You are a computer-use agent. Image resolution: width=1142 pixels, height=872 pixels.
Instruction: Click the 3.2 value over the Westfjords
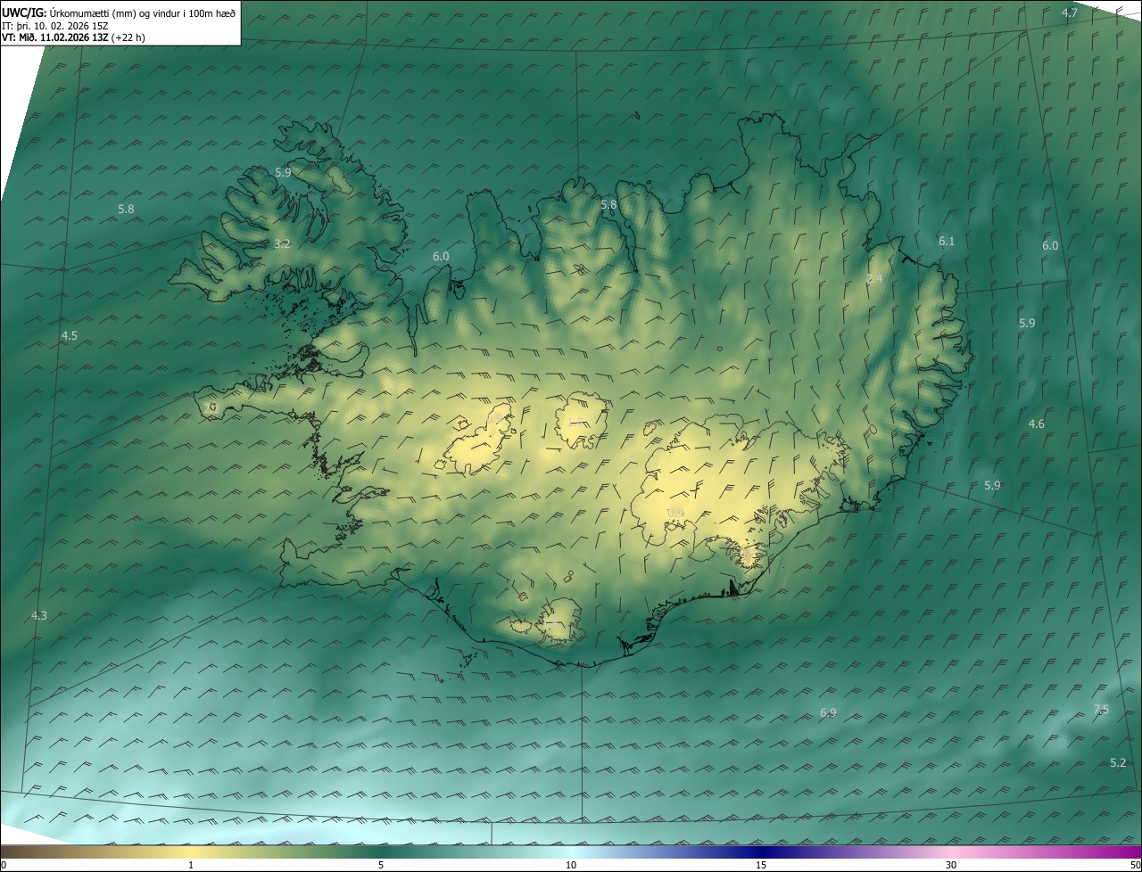click(282, 243)
